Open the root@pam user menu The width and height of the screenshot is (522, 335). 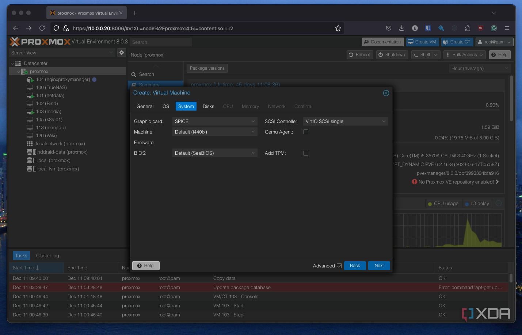point(494,42)
